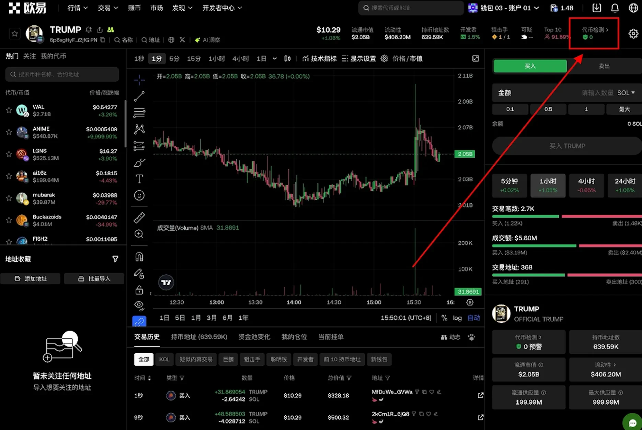Open external link for MfDuWe..GVWa trade
Screen dimensions: 642x430
pyautogui.click(x=480, y=395)
